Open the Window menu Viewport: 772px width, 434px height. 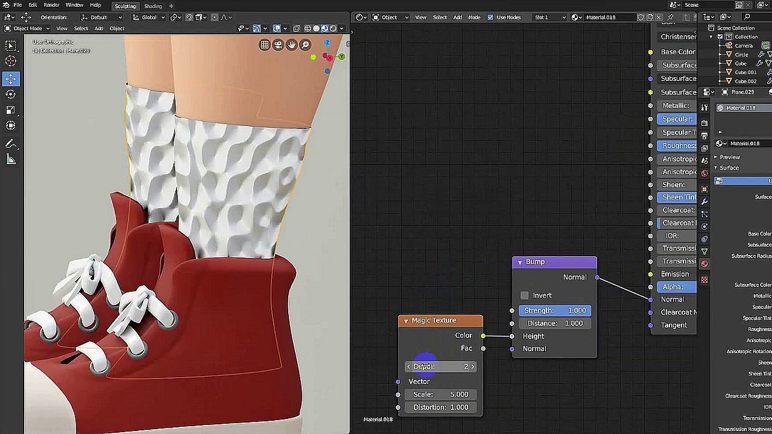(x=74, y=5)
